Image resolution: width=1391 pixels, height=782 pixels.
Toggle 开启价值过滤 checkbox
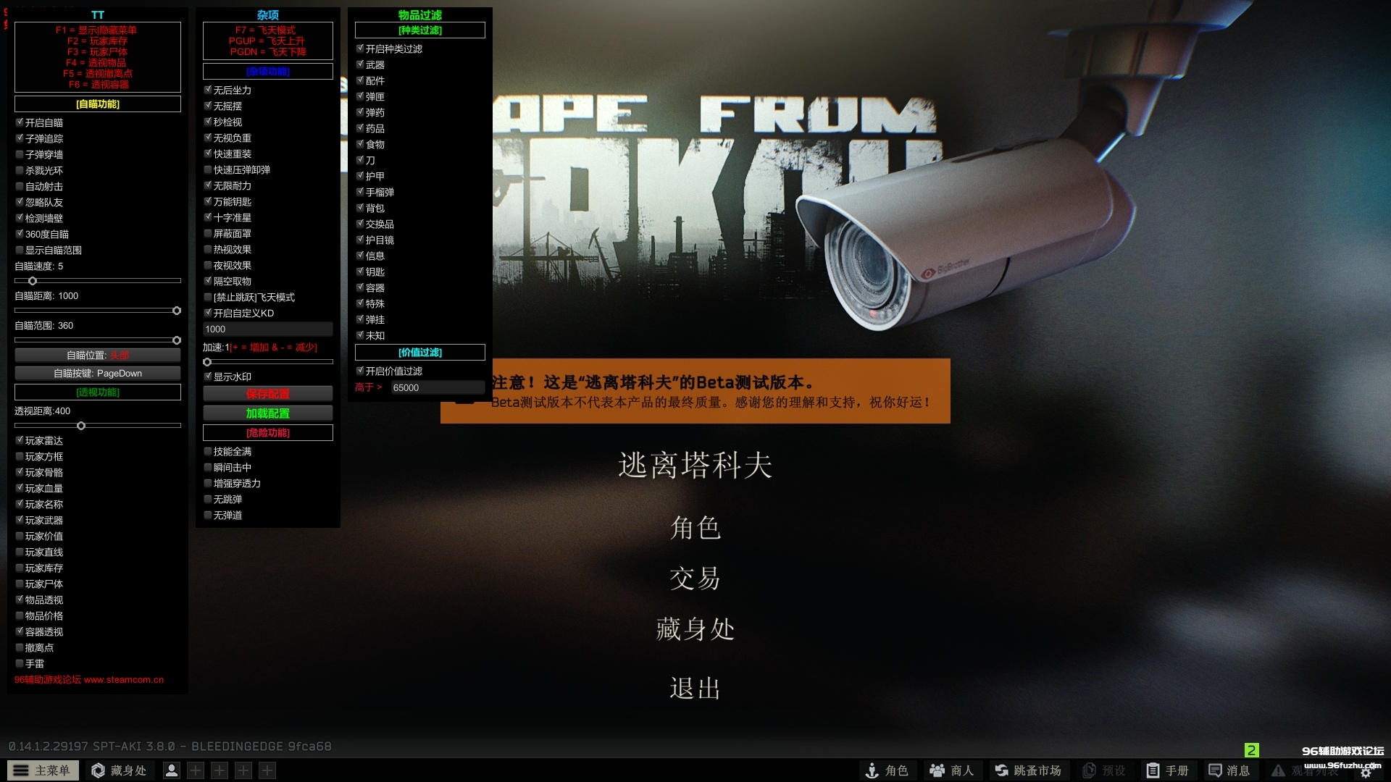point(360,371)
